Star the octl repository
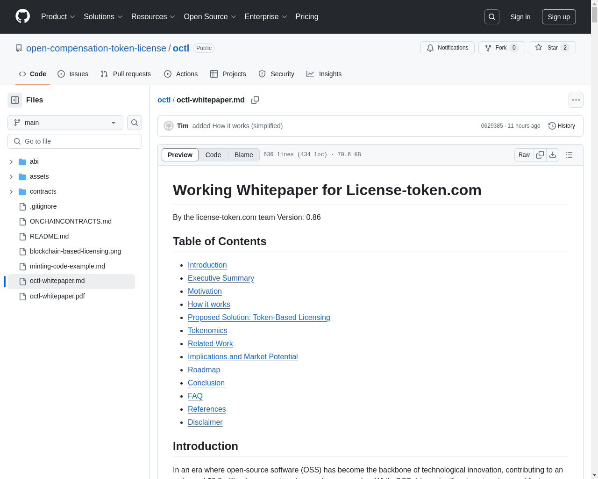598x479 pixels. [552, 48]
